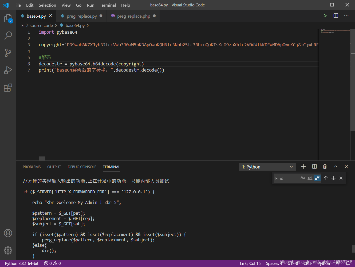Close the terminal Find widget
The height and width of the screenshot is (267, 355).
pos(341,178)
